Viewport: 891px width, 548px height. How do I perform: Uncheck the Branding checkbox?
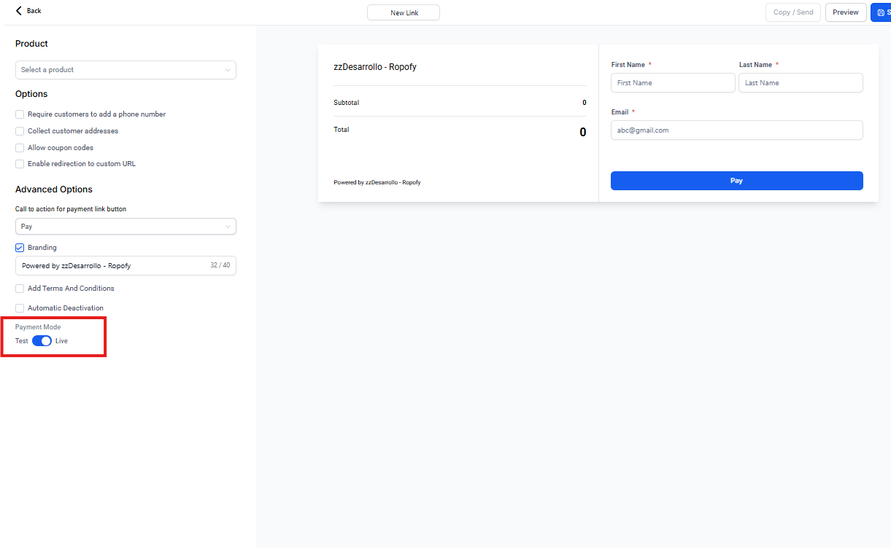tap(20, 248)
